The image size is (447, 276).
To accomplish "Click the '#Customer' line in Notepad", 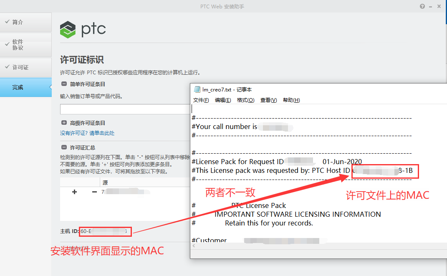I will [209, 241].
